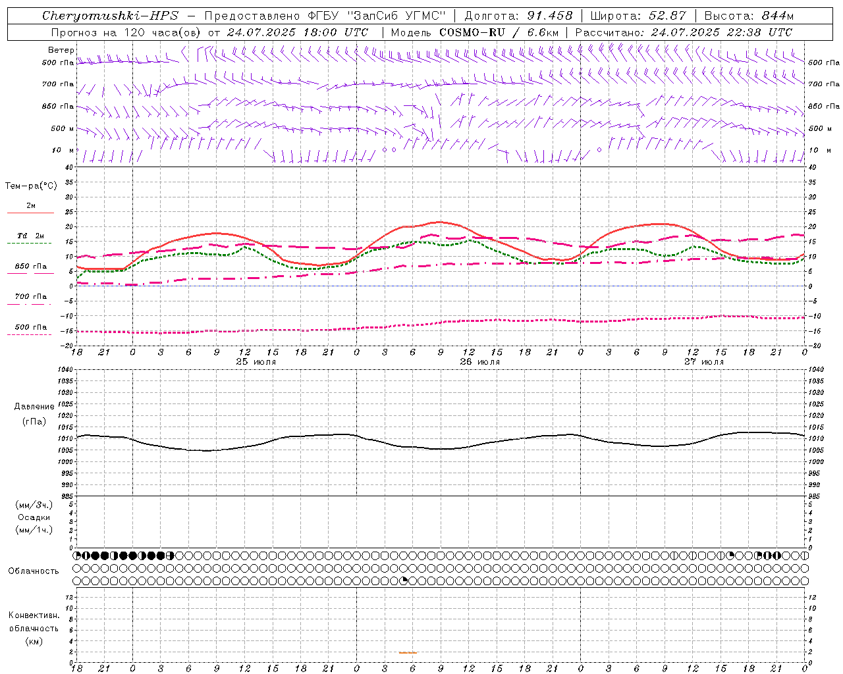Click the partly filled circle in the lowest cloud row
Image resolution: width=843 pixels, height=674 pixels.
[404, 581]
